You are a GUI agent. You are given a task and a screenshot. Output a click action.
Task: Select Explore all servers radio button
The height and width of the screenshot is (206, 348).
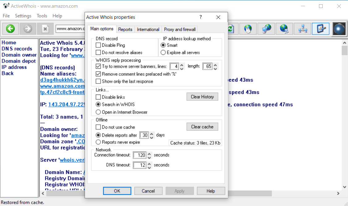coord(163,52)
